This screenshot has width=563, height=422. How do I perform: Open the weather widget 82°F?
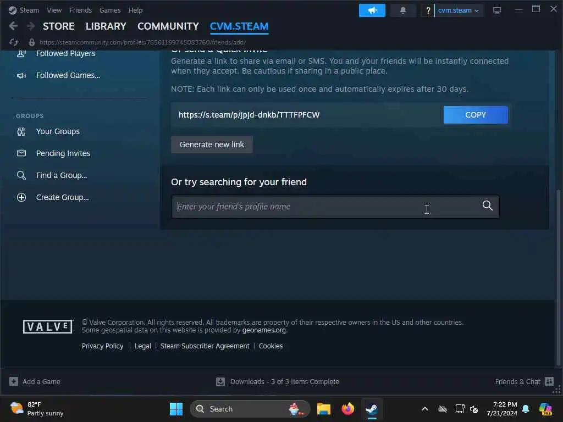coord(37,409)
